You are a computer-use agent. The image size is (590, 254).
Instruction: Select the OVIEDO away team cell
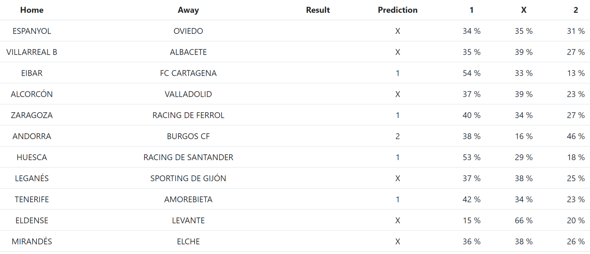tap(188, 31)
